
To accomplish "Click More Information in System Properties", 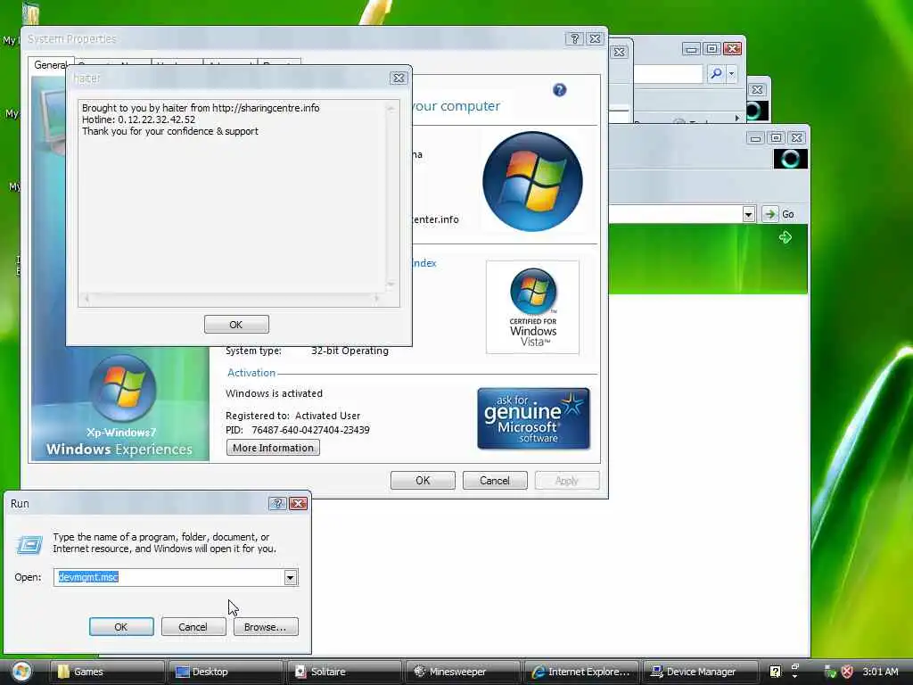I will pos(273,448).
